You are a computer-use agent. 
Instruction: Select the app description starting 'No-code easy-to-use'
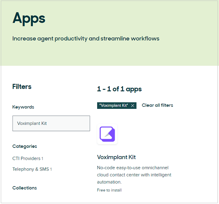(134, 175)
